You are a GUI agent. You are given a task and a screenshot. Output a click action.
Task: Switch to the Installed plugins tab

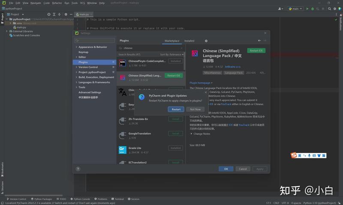coord(189,41)
